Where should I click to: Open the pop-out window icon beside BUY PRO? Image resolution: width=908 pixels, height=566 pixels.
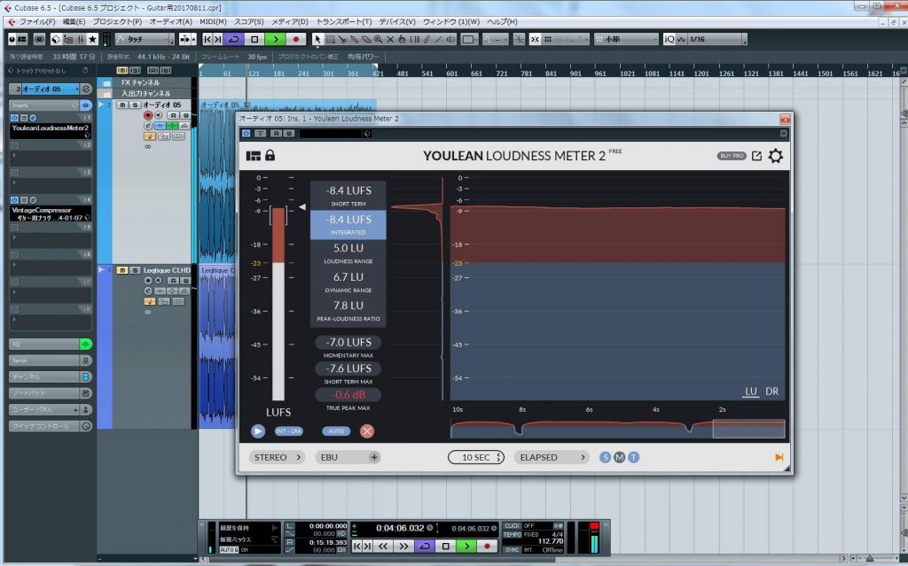pos(756,156)
